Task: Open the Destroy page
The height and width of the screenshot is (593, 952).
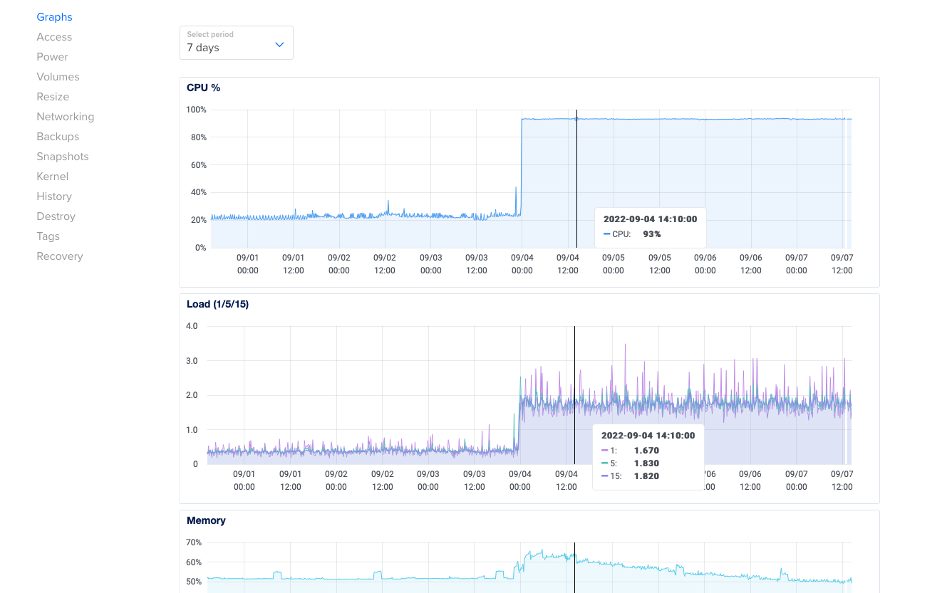Action: (x=55, y=216)
